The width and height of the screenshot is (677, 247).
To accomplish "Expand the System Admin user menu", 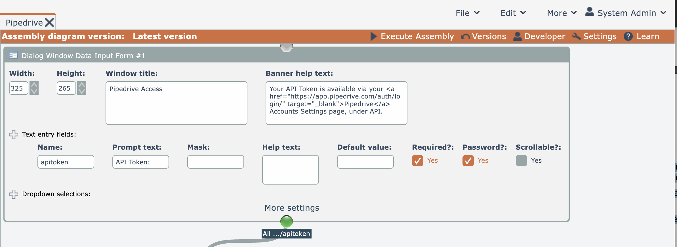I will pos(626,13).
